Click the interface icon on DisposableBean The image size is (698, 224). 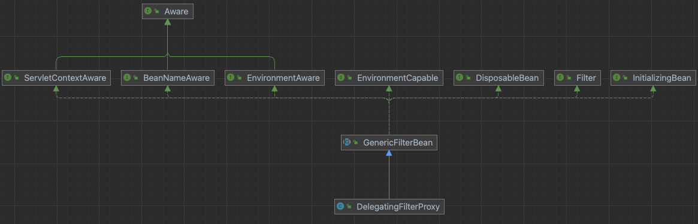[460, 78]
